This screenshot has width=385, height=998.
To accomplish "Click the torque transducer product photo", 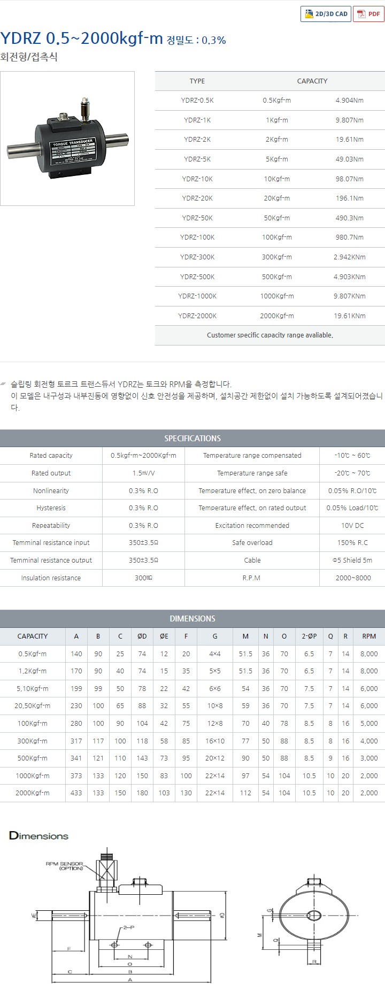I will click(x=67, y=139).
